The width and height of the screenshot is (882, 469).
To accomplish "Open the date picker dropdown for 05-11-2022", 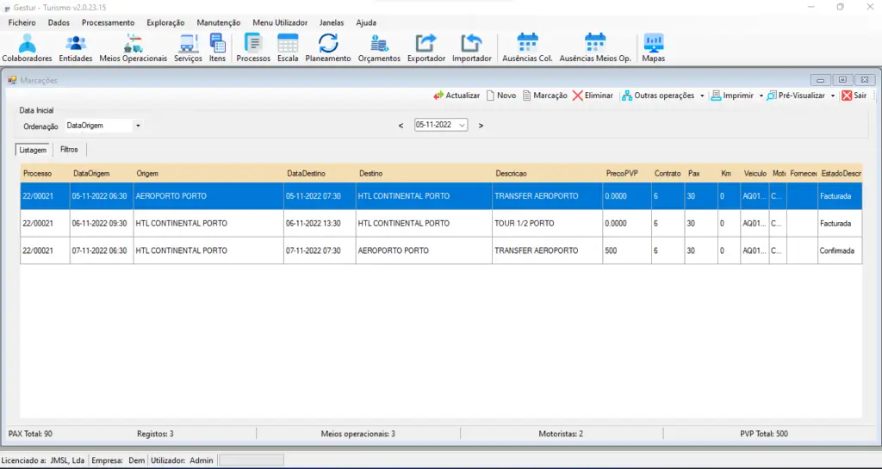I will [x=463, y=125].
